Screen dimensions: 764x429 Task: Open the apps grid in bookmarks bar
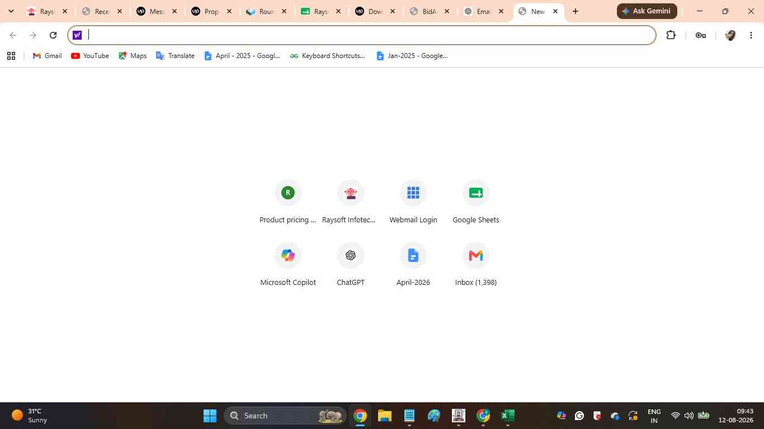point(11,56)
